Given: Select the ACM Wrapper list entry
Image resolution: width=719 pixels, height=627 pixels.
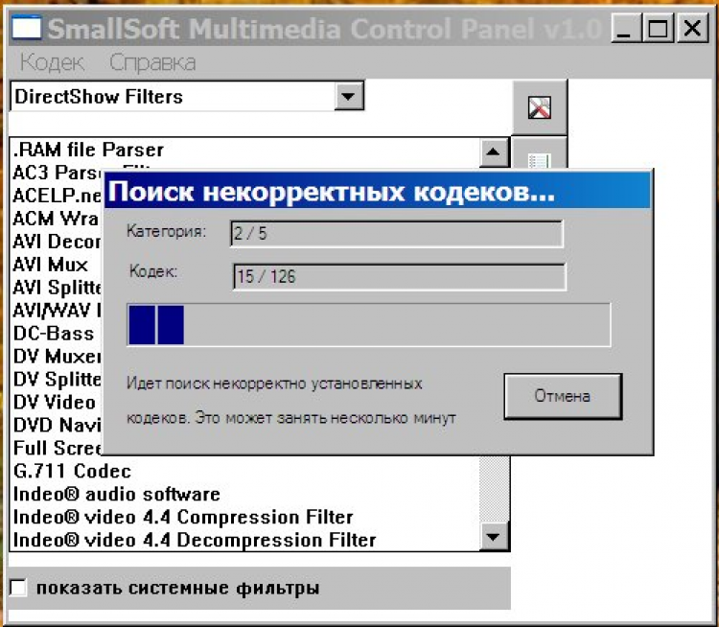Looking at the screenshot, I should click(56, 219).
